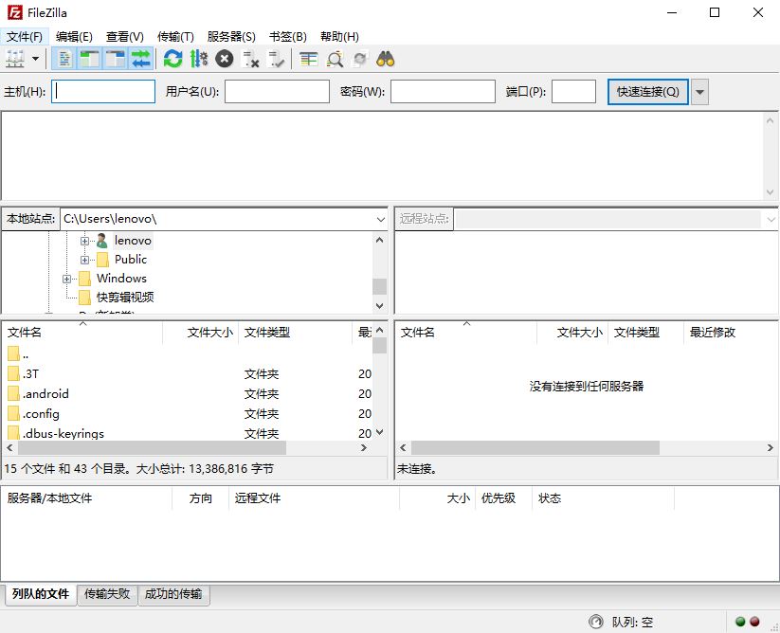780x633 pixels.
Task: Toggle synchronized browsing icon
Action: pos(360,59)
